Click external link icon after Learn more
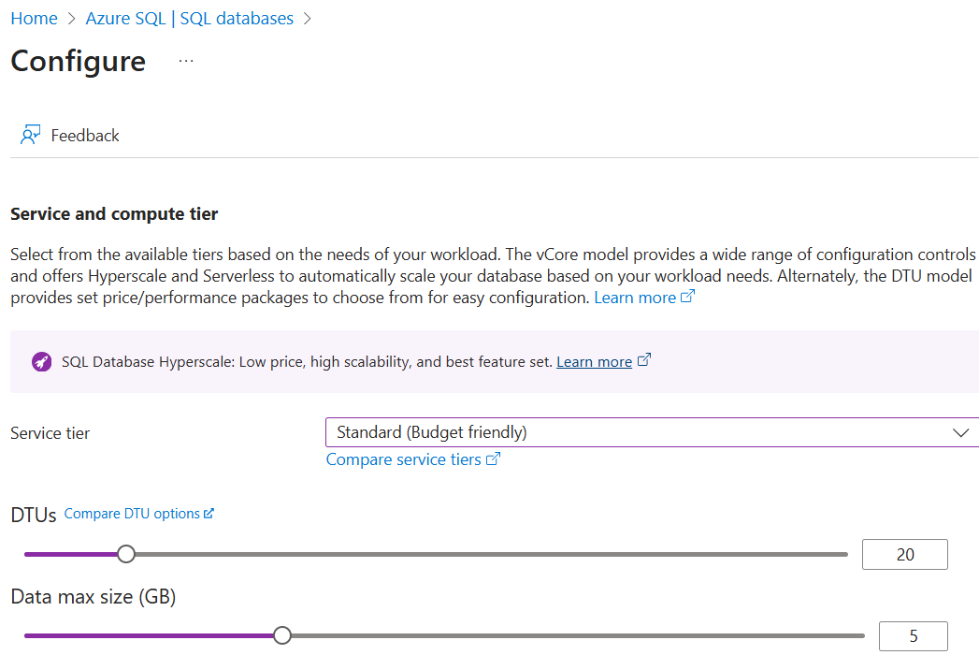979x655 pixels. tap(688, 297)
